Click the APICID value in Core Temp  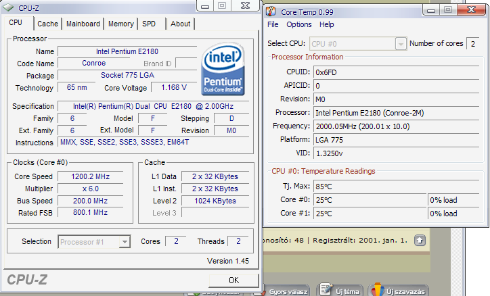point(396,86)
